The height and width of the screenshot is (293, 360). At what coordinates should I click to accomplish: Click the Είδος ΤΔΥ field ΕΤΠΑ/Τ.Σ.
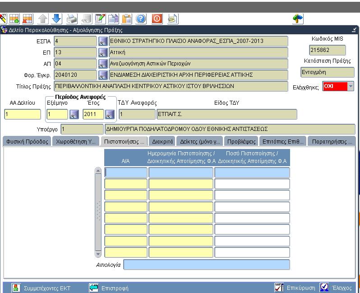point(227,114)
